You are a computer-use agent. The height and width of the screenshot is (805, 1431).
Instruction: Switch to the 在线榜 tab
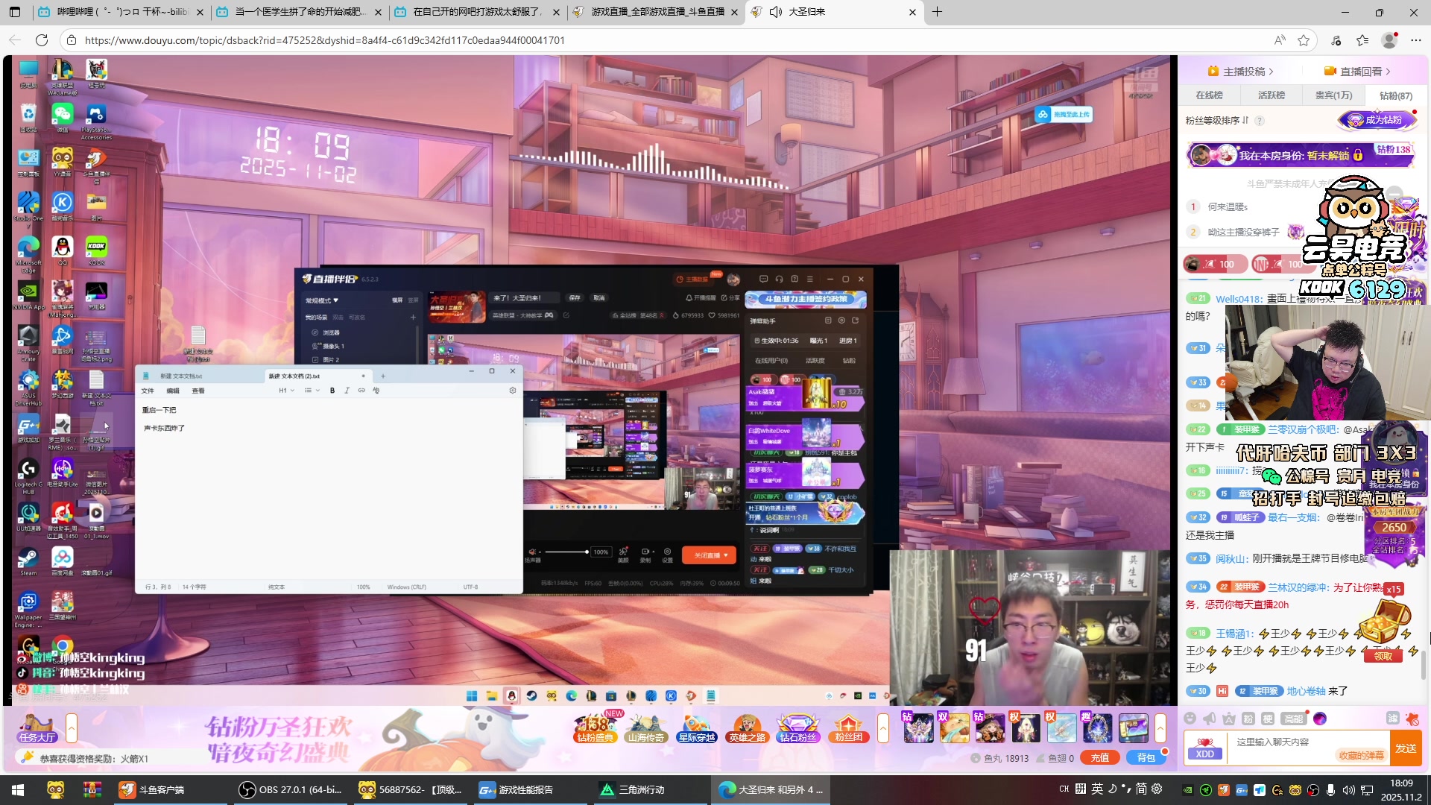click(1209, 95)
